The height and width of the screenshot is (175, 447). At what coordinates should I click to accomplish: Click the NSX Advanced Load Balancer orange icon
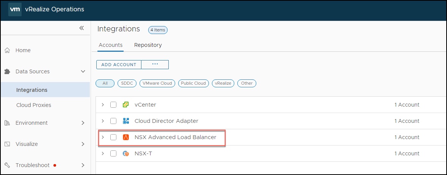pos(126,137)
